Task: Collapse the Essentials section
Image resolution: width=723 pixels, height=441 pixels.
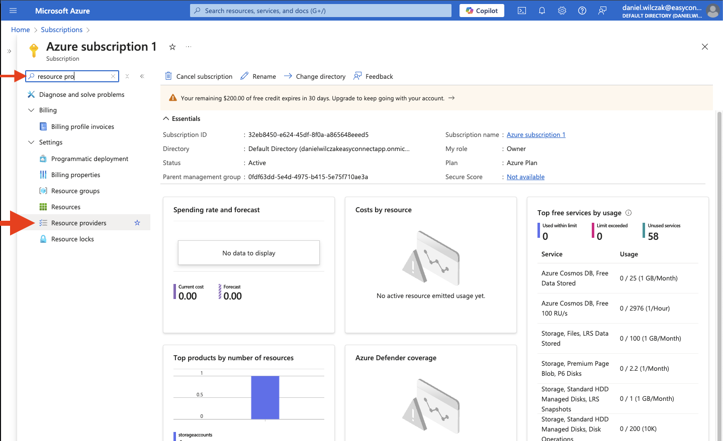Action: [x=166, y=118]
